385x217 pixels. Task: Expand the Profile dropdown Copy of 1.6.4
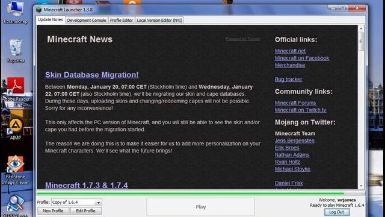[x=76, y=203]
